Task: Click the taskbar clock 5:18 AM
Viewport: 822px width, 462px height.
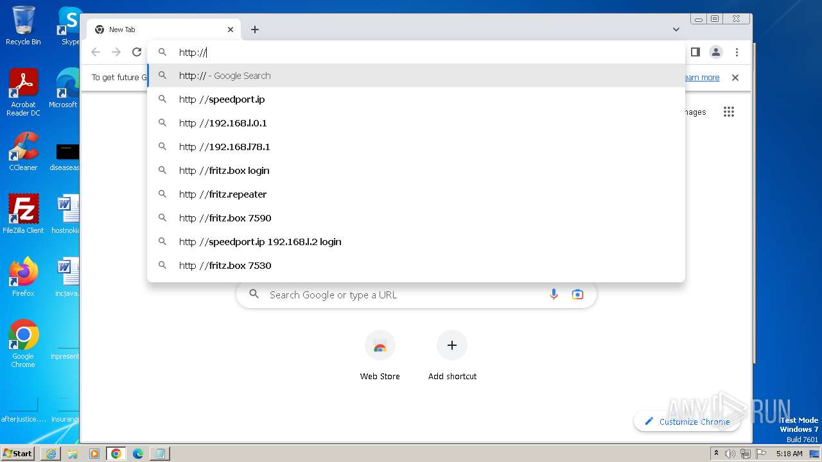Action: click(x=789, y=454)
